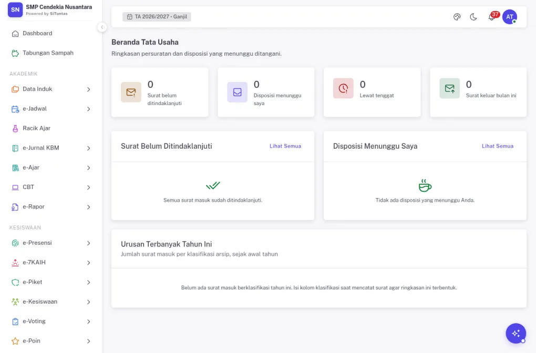Open the AI assistant sparkle button

point(516,333)
